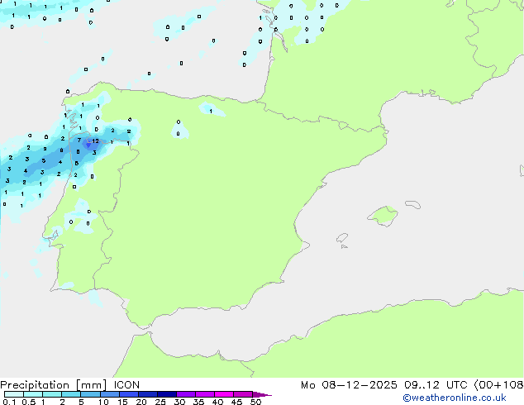The width and height of the screenshot is (524, 405).
Task: Choose the 25–30 mm dark blue legend box
Action: [166, 394]
